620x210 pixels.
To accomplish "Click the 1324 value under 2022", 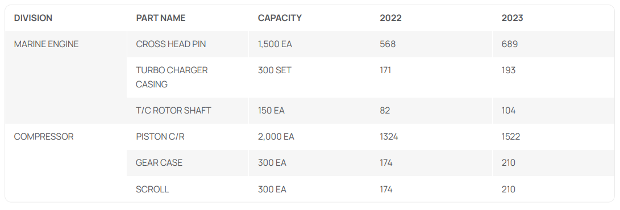I will 389,137.
